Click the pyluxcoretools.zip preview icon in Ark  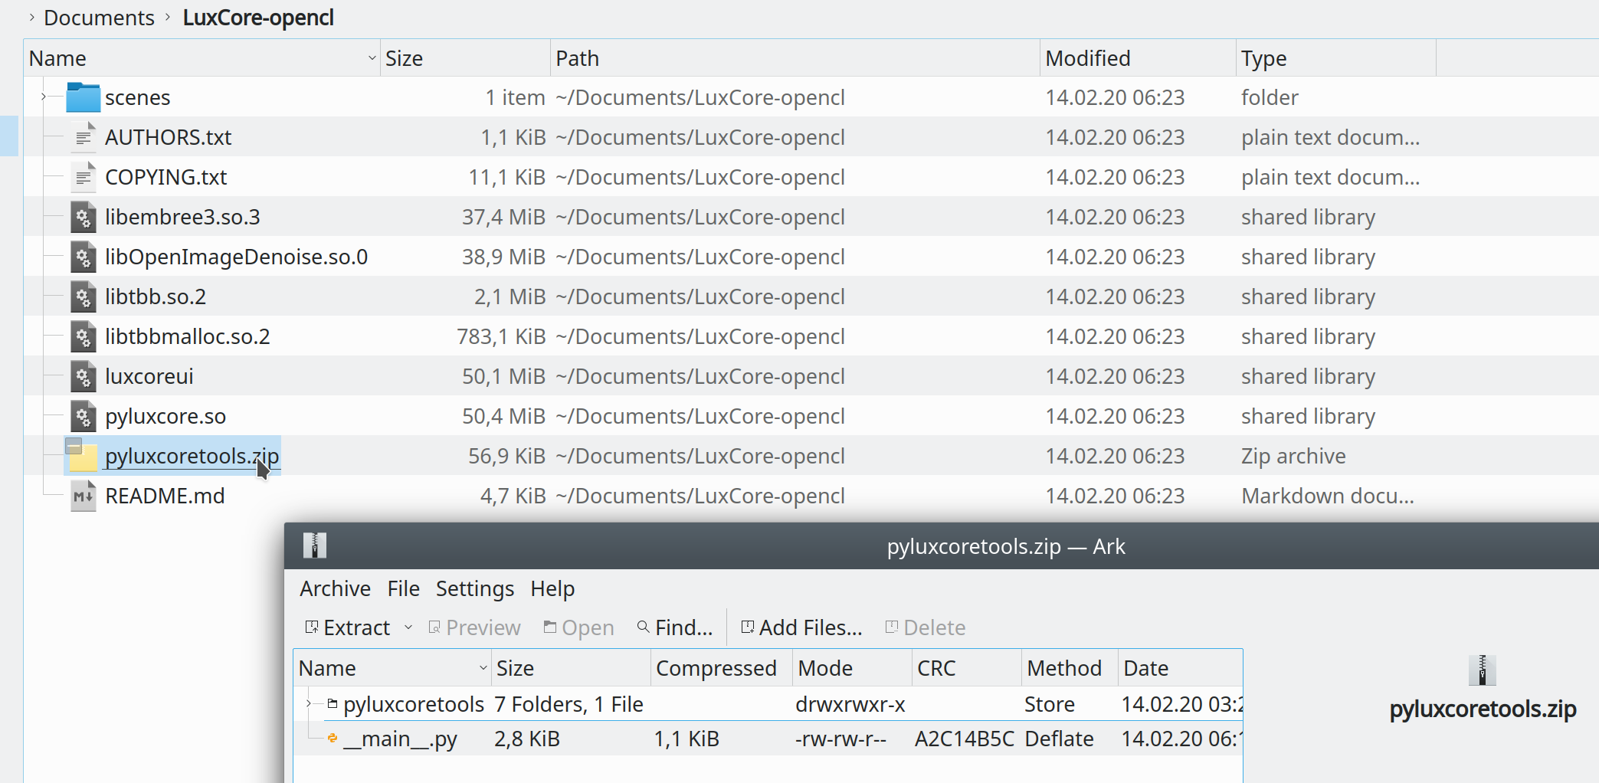coord(1482,670)
